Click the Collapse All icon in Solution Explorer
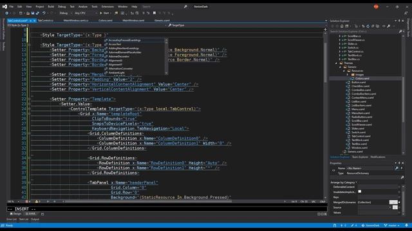 coord(373,26)
